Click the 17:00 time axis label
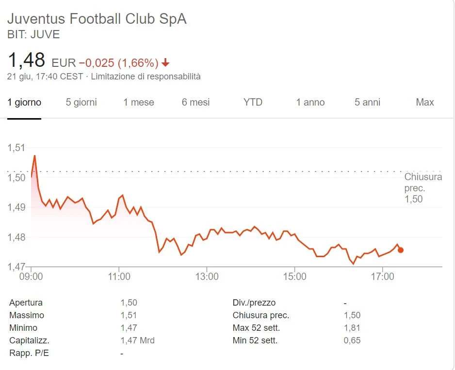Viewport: 455px width, 370px height. [x=382, y=277]
